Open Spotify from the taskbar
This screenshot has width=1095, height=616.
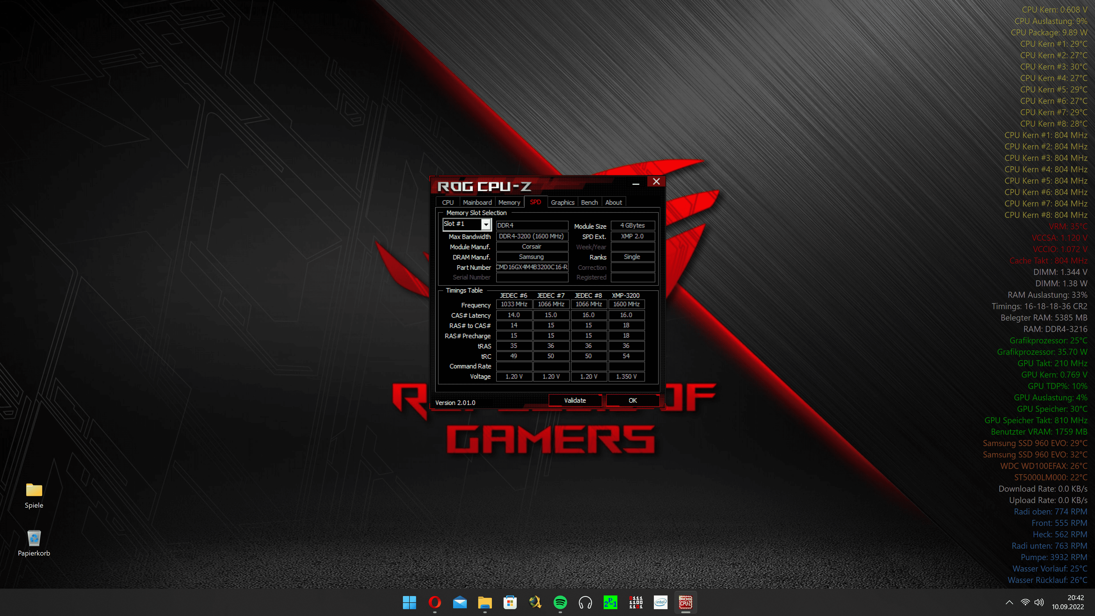[560, 602]
